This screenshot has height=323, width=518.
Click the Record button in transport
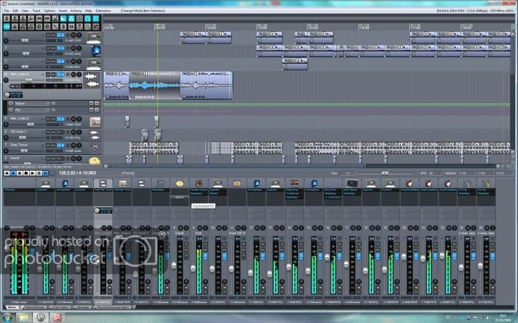pyautogui.click(x=39, y=173)
